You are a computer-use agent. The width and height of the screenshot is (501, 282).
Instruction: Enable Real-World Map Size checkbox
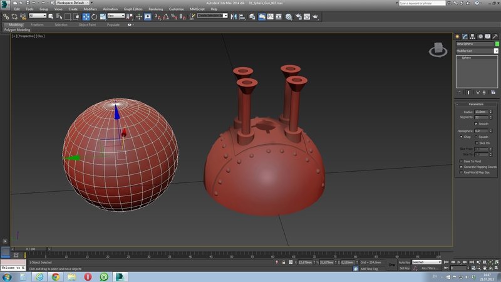[461, 172]
